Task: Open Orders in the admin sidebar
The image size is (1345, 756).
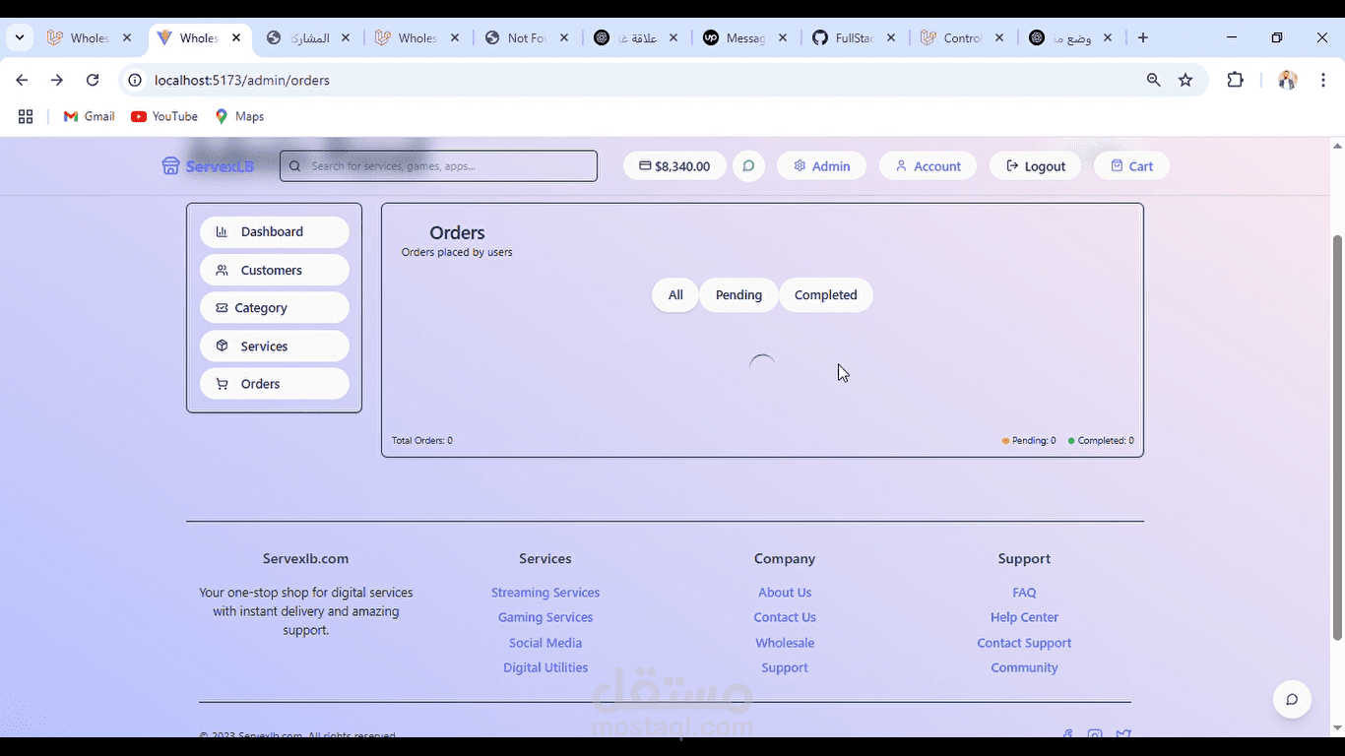Action: [x=275, y=384]
